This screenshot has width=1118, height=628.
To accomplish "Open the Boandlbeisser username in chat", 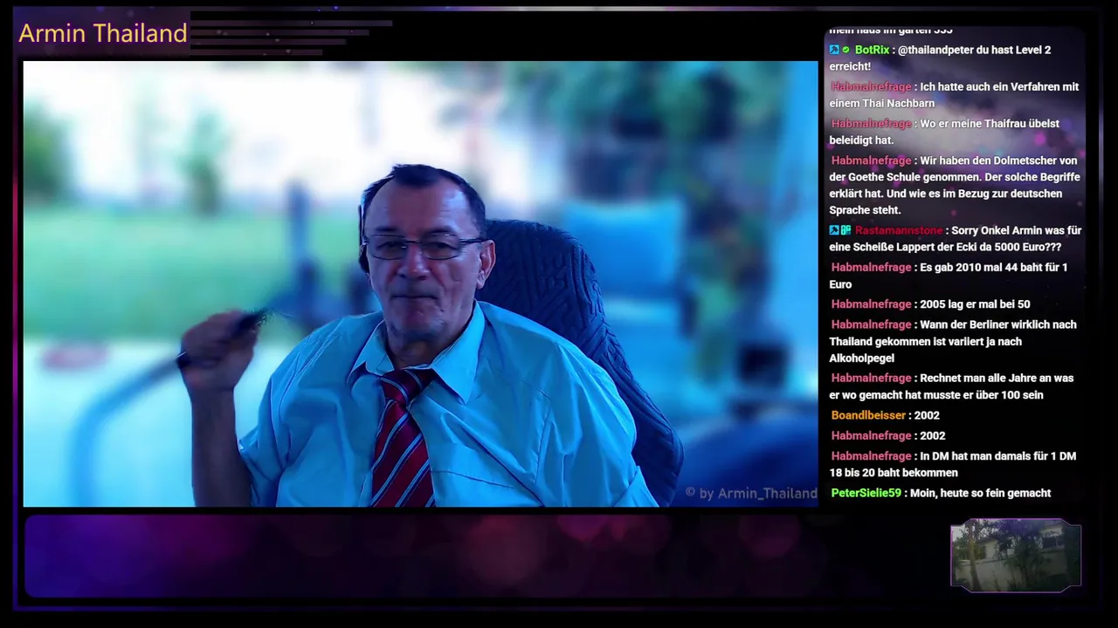I will (869, 415).
